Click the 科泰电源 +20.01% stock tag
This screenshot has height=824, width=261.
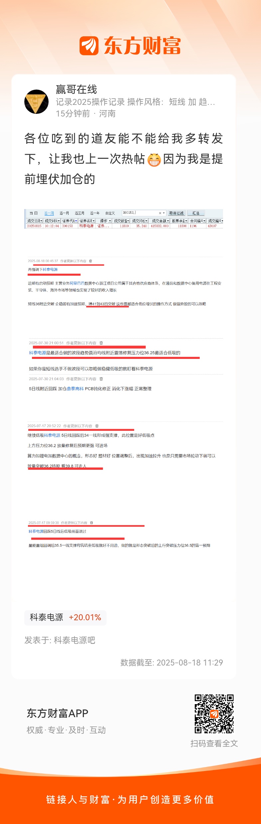point(65,618)
